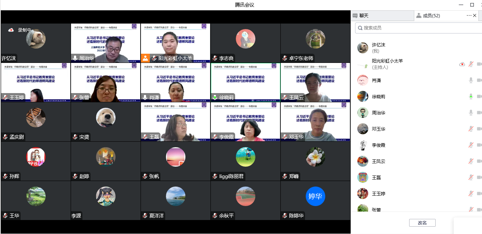The image size is (482, 234).
Task: Click the camera icon beside 王凤云 in list
Action: (x=479, y=161)
